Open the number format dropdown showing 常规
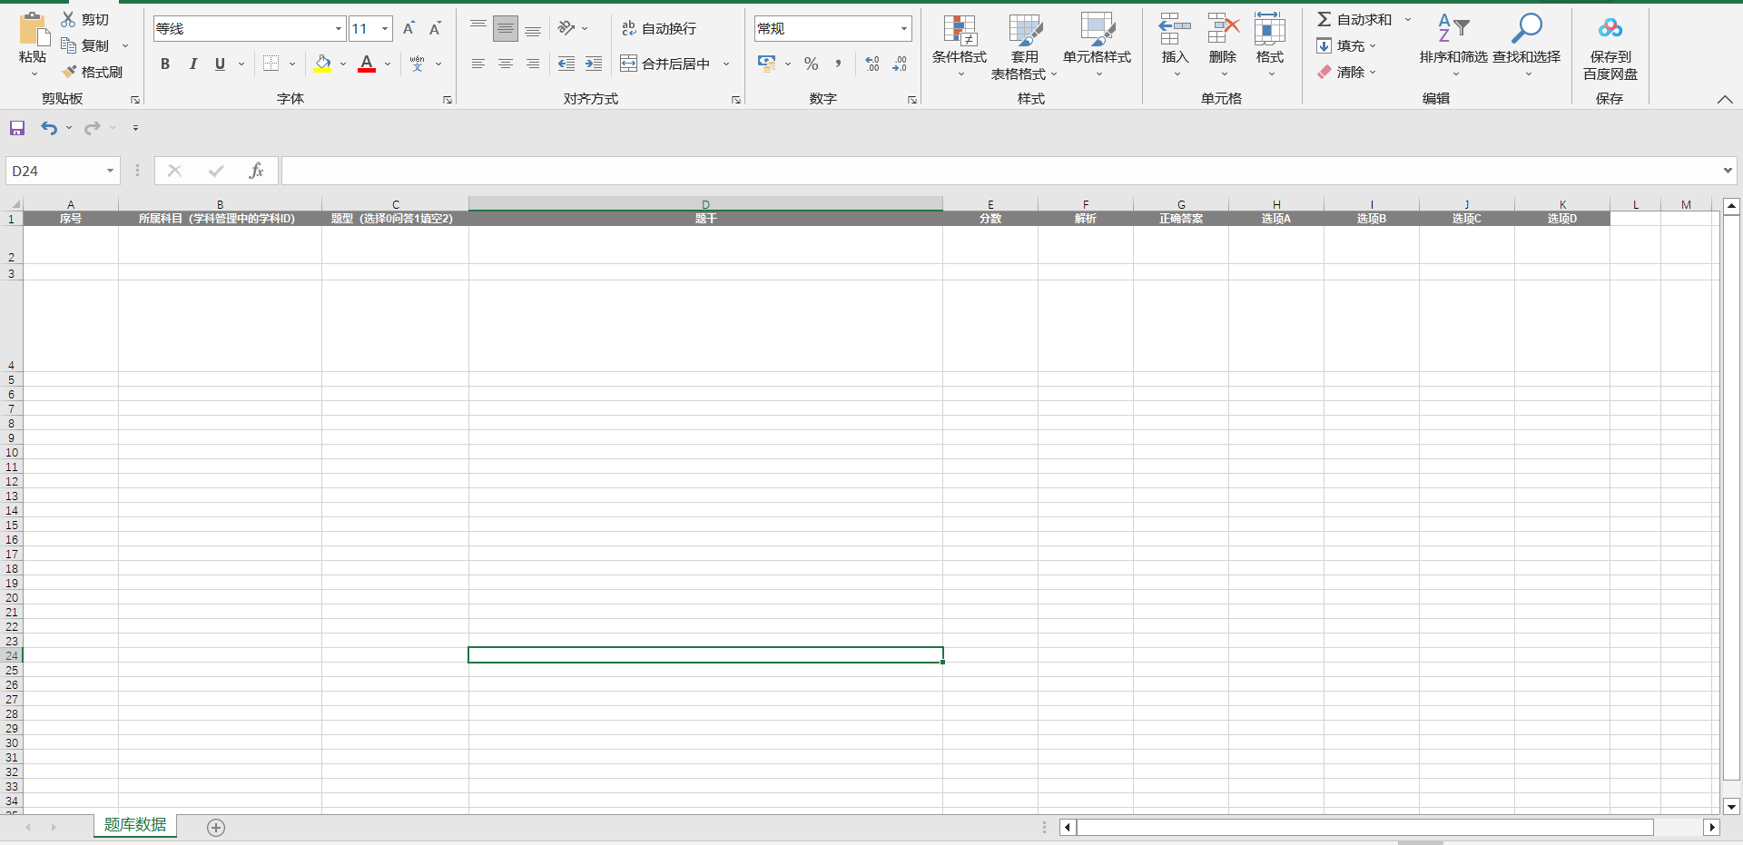The image size is (1743, 845). click(x=903, y=29)
